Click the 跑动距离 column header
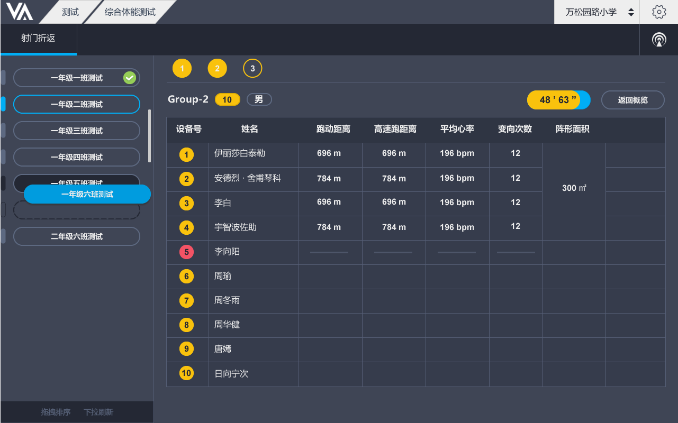 pyautogui.click(x=333, y=129)
